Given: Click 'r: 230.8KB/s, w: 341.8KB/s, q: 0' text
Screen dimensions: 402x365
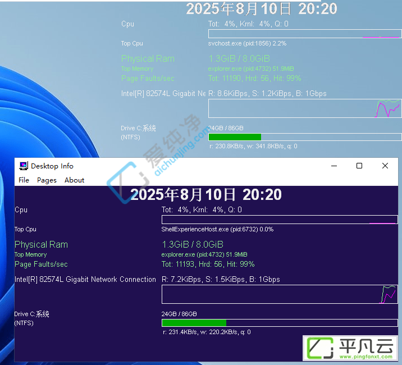Looking at the screenshot, I should pyautogui.click(x=253, y=146).
